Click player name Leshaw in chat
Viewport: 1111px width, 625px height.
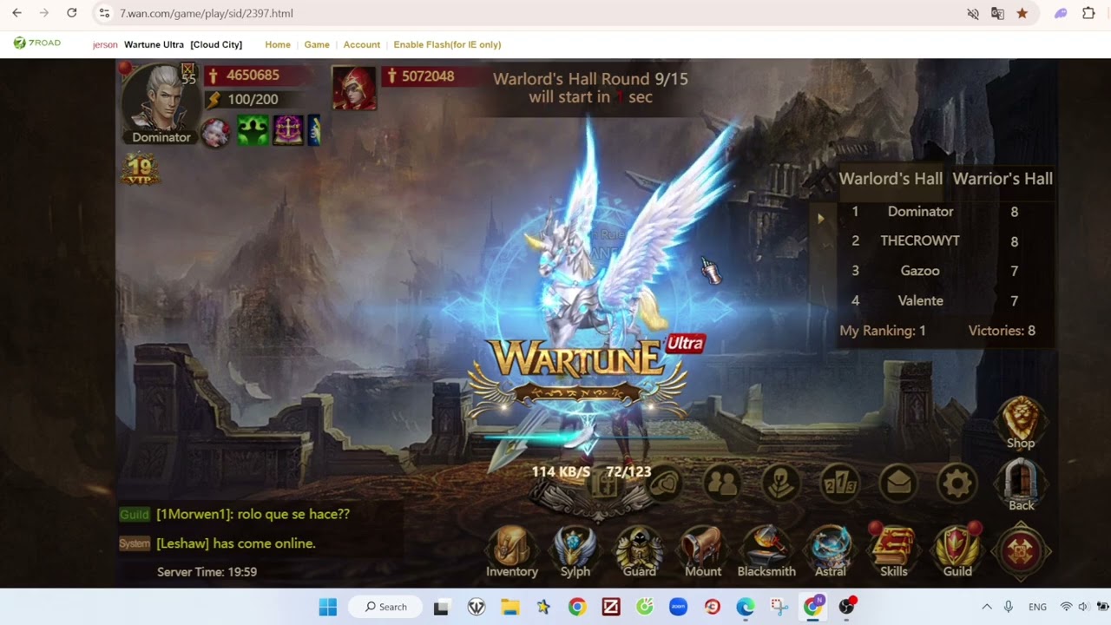pyautogui.click(x=183, y=543)
